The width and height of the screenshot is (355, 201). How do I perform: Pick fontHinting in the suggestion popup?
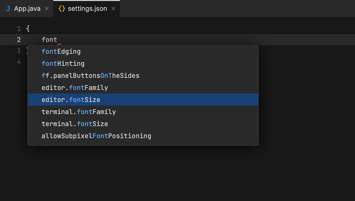click(x=63, y=63)
